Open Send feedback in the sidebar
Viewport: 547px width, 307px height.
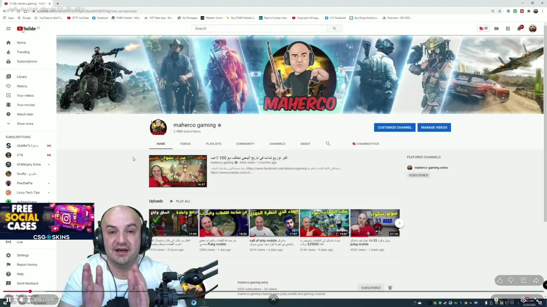tap(28, 283)
